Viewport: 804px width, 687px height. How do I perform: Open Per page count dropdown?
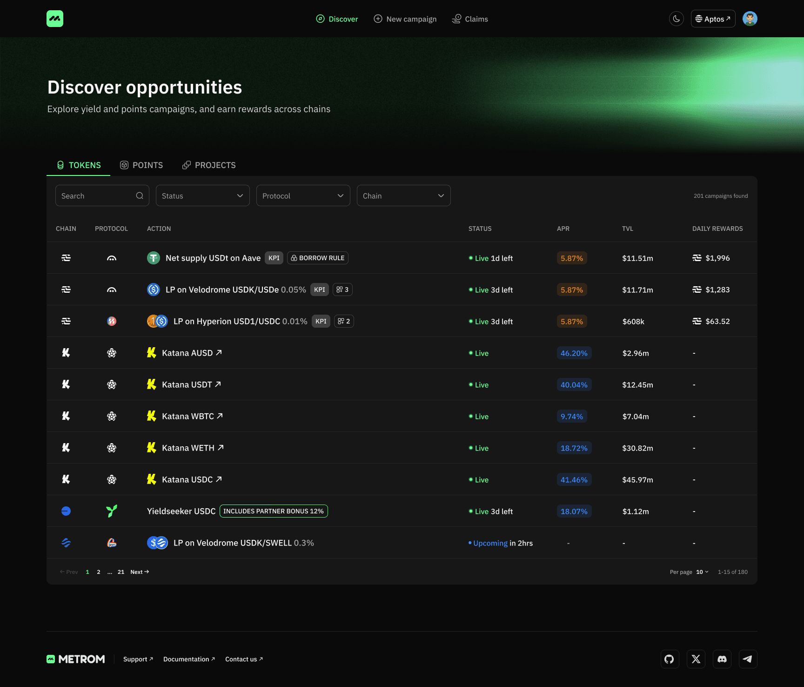tap(702, 572)
